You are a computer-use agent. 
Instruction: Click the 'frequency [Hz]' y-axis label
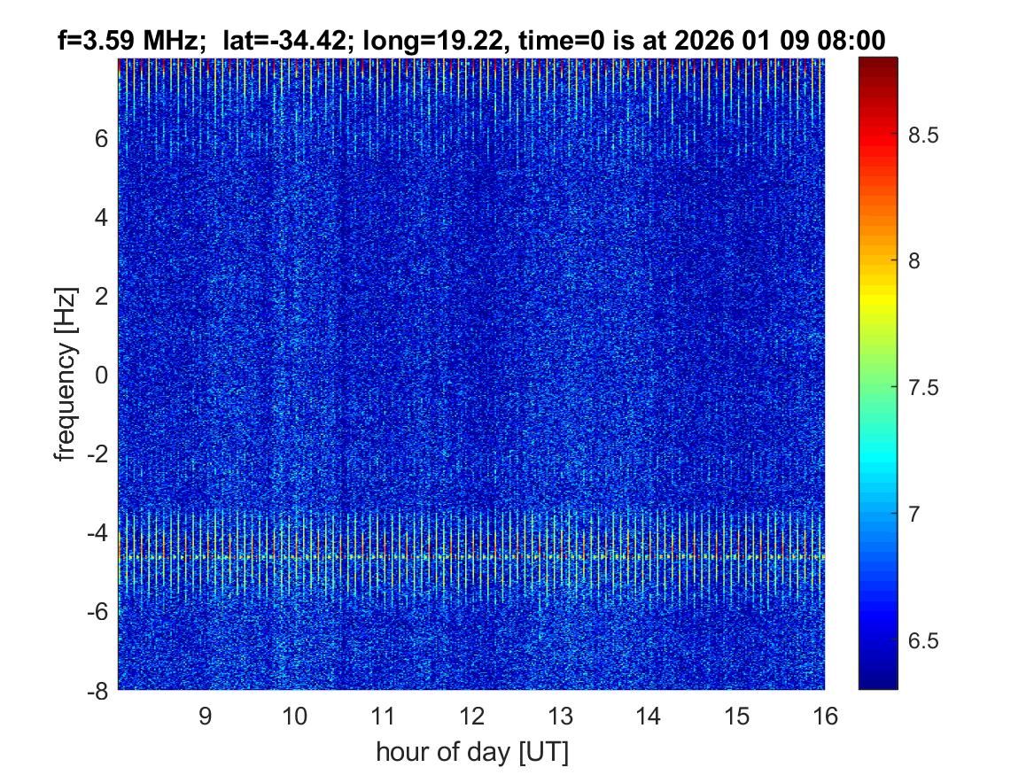click(x=64, y=374)
